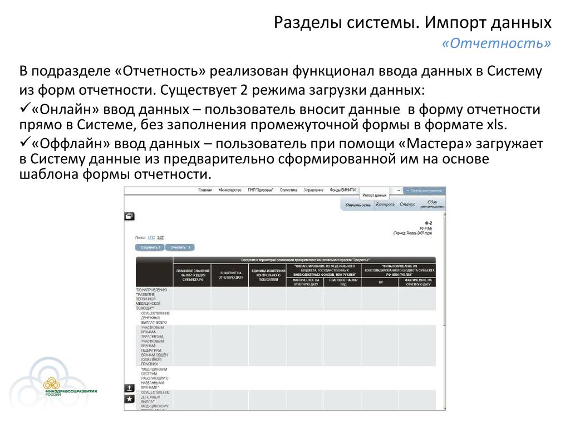
Task: Open the Управление menu
Action: [x=313, y=190]
